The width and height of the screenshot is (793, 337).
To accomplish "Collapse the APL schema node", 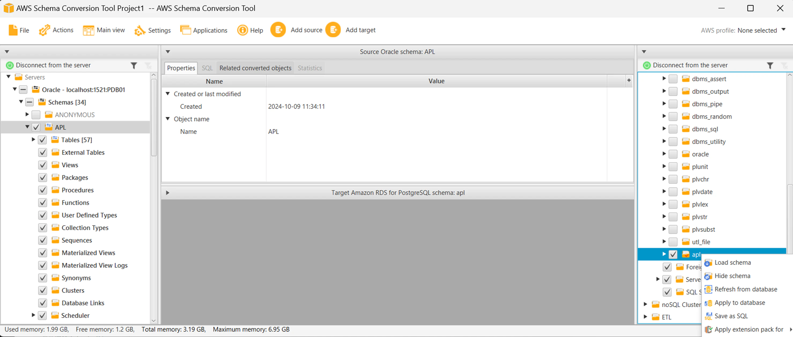I will (x=27, y=127).
